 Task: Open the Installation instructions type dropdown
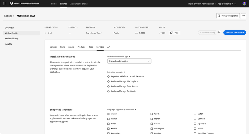point(129,61)
